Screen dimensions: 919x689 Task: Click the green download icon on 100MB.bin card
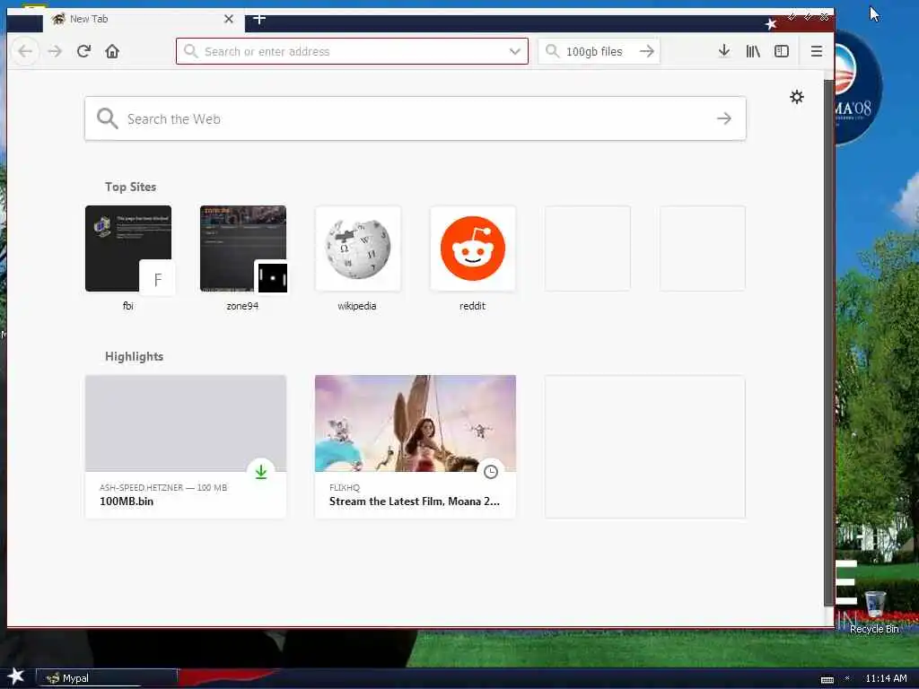[x=261, y=472]
